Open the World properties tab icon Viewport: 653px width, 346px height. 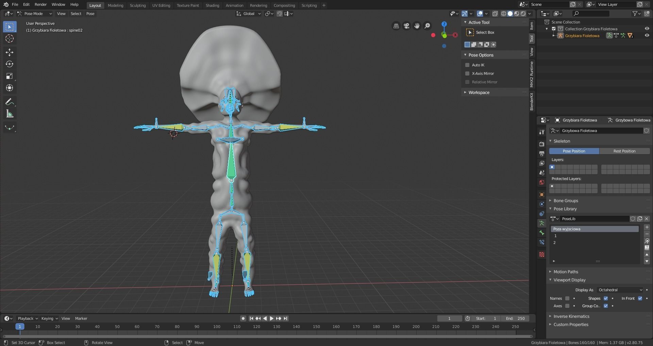click(542, 182)
